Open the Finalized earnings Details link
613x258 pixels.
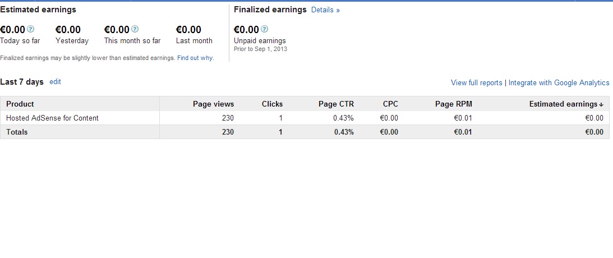coord(325,10)
